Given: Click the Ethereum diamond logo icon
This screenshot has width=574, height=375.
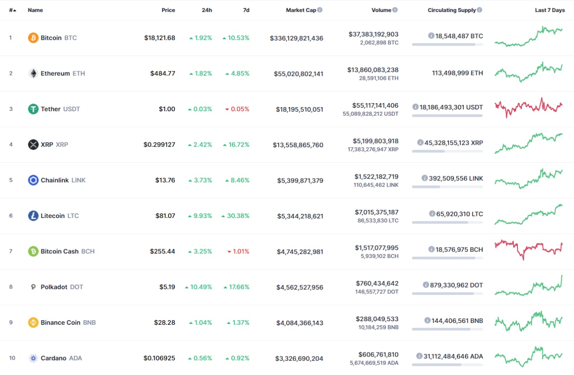Looking at the screenshot, I should tap(33, 74).
